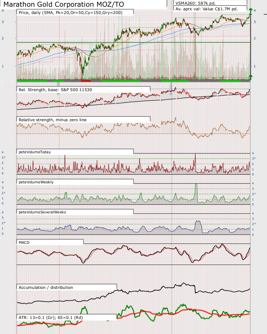The image size is (267, 334).
Task: Click the Marathon Gold Corporation MOZ/TO title
Action: click(x=64, y=4)
